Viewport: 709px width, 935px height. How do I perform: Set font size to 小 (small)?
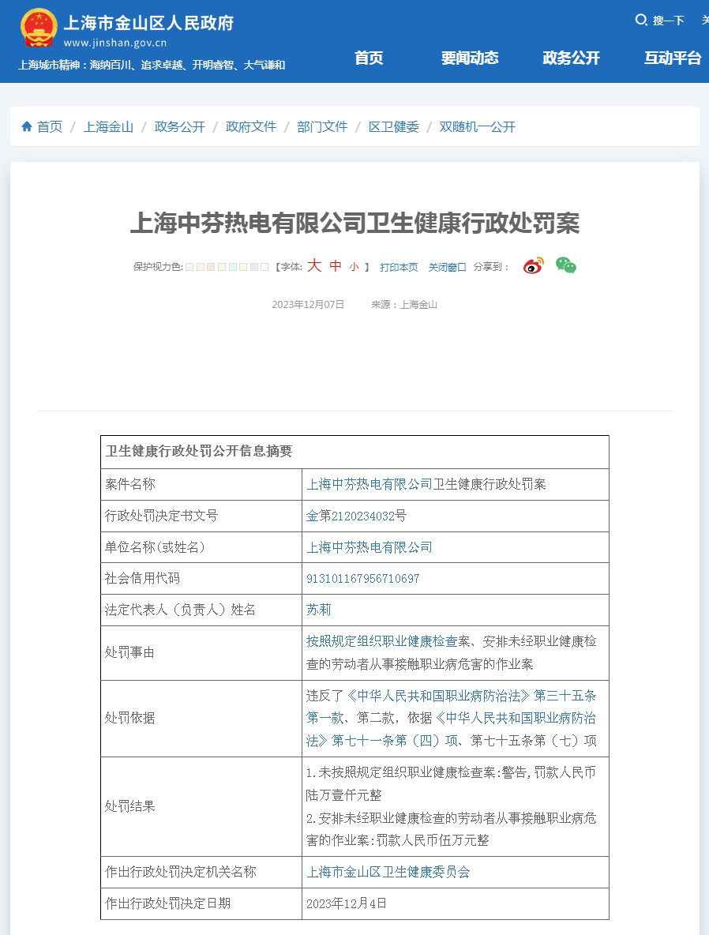coord(354,267)
